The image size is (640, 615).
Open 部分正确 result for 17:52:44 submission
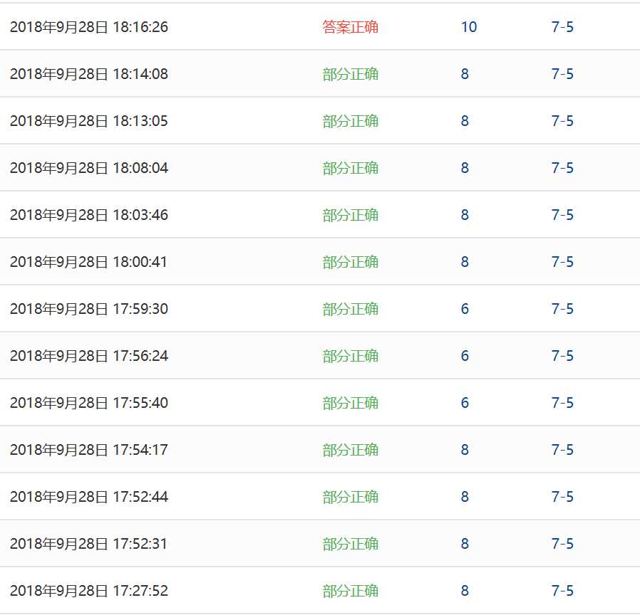(350, 497)
